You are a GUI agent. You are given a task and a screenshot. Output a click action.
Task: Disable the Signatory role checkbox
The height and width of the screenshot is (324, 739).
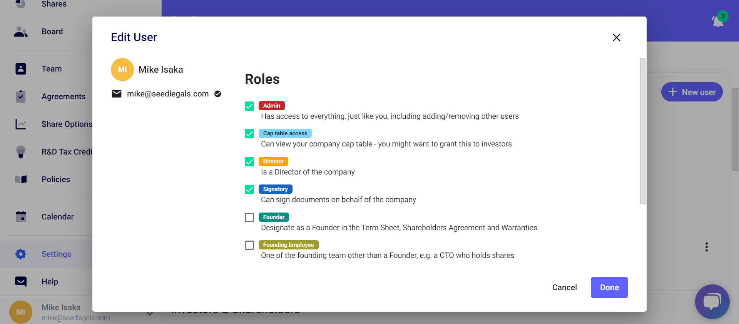[249, 189]
